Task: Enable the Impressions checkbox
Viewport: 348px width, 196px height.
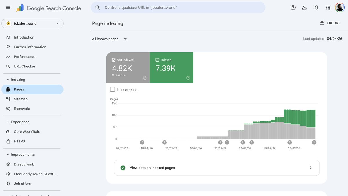Action: [113, 89]
